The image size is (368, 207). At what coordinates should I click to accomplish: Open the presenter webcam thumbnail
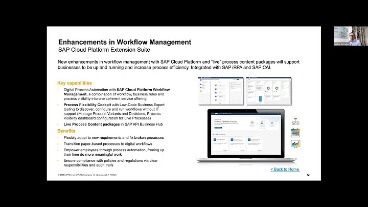351,36
